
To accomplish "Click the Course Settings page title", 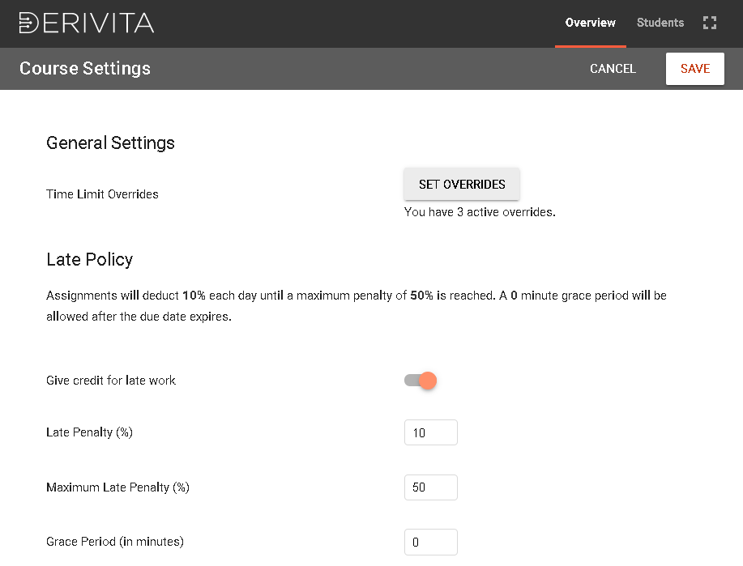I will (x=85, y=69).
